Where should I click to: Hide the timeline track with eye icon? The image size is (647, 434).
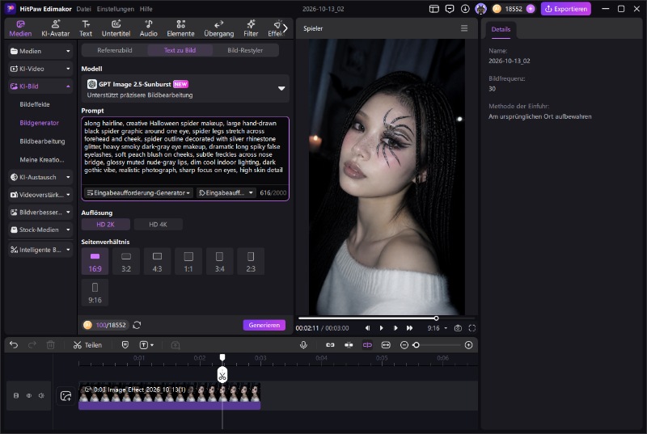pyautogui.click(x=29, y=396)
